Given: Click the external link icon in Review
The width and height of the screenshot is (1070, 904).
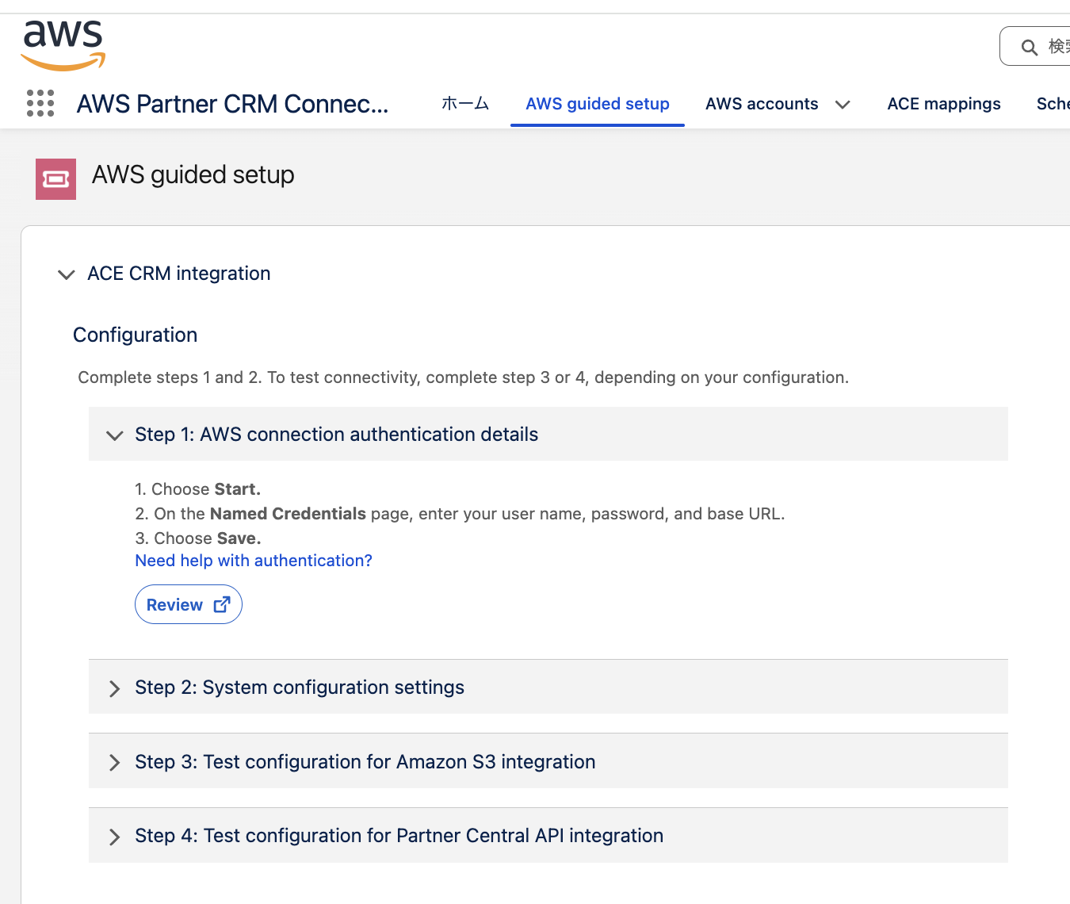Looking at the screenshot, I should [x=222, y=605].
